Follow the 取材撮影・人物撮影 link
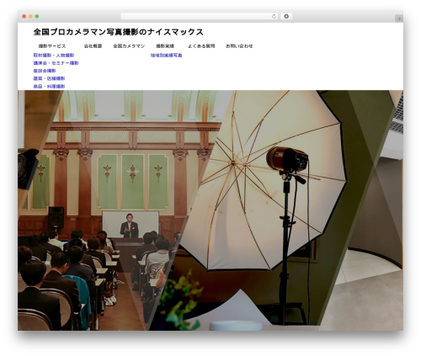The image size is (421, 356). [54, 56]
